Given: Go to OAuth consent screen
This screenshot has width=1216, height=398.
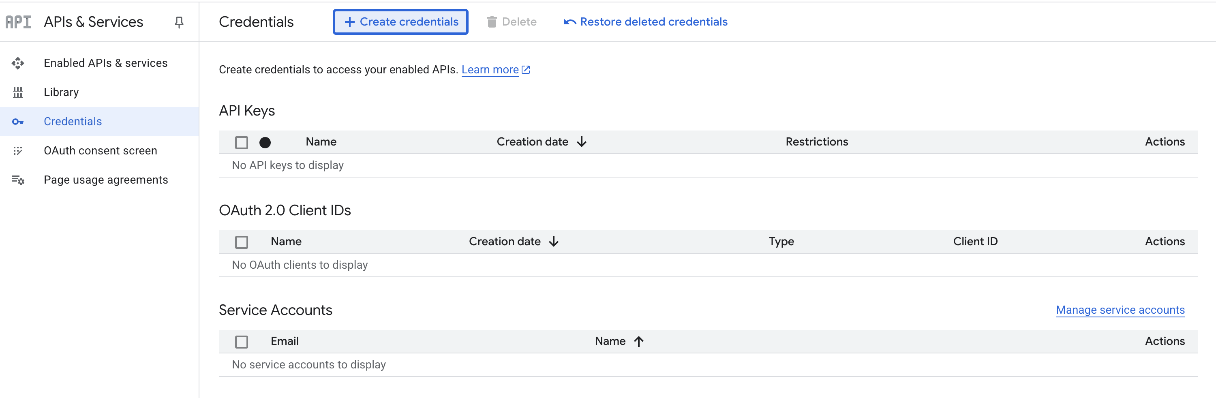Looking at the screenshot, I should click(100, 151).
